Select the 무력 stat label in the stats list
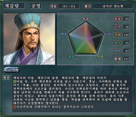The height and width of the screenshot is (117, 136). click(x=118, y=27)
